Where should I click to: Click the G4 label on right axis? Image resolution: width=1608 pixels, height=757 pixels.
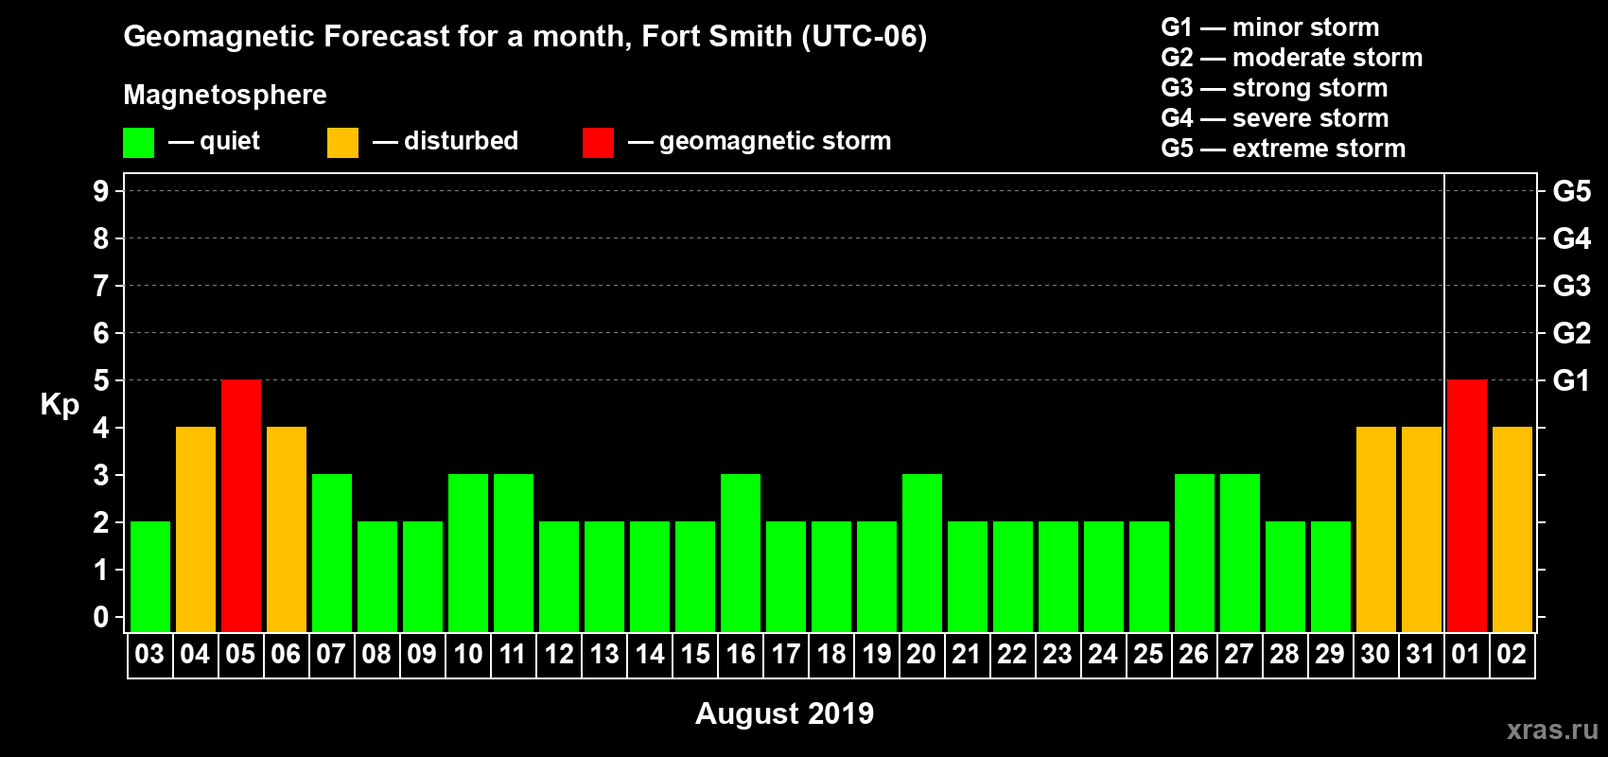[1571, 238]
